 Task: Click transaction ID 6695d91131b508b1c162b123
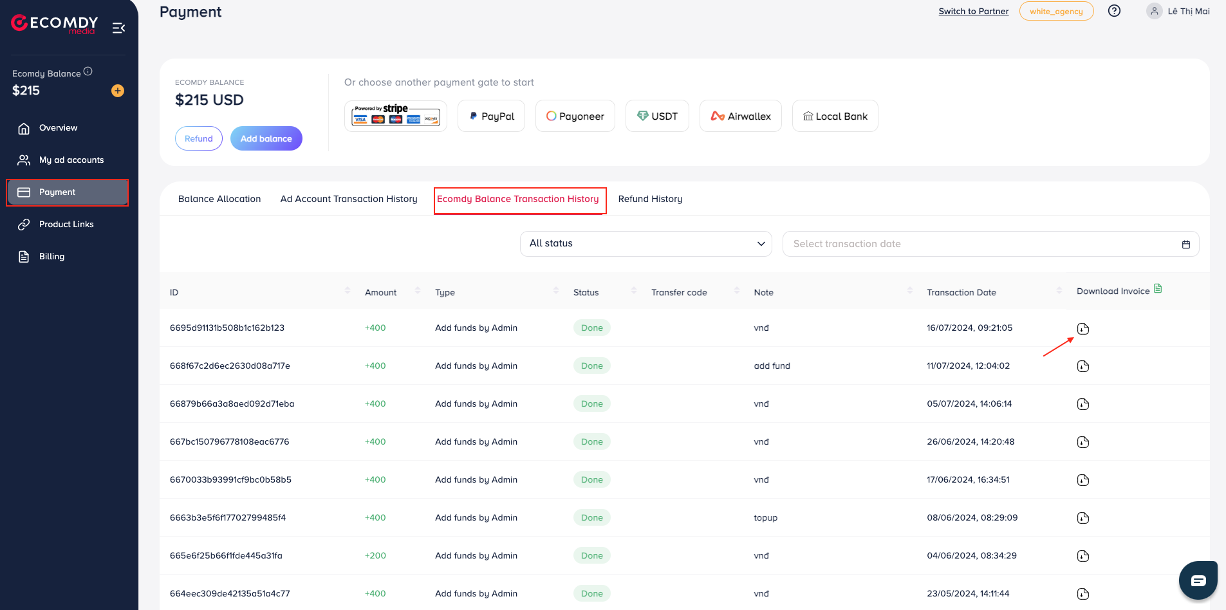227,328
